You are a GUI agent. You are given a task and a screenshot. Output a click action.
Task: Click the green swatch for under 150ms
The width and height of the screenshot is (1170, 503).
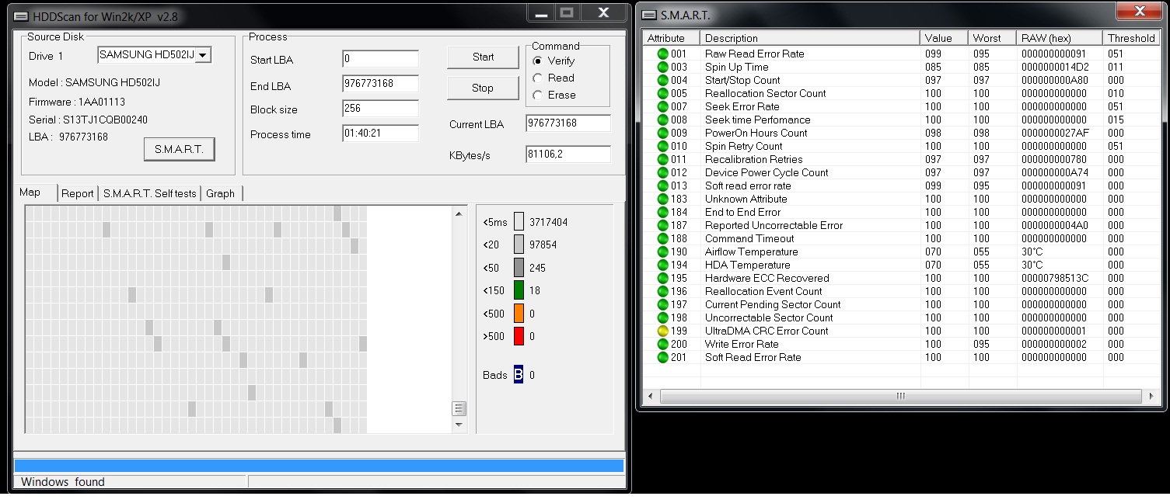click(x=519, y=290)
